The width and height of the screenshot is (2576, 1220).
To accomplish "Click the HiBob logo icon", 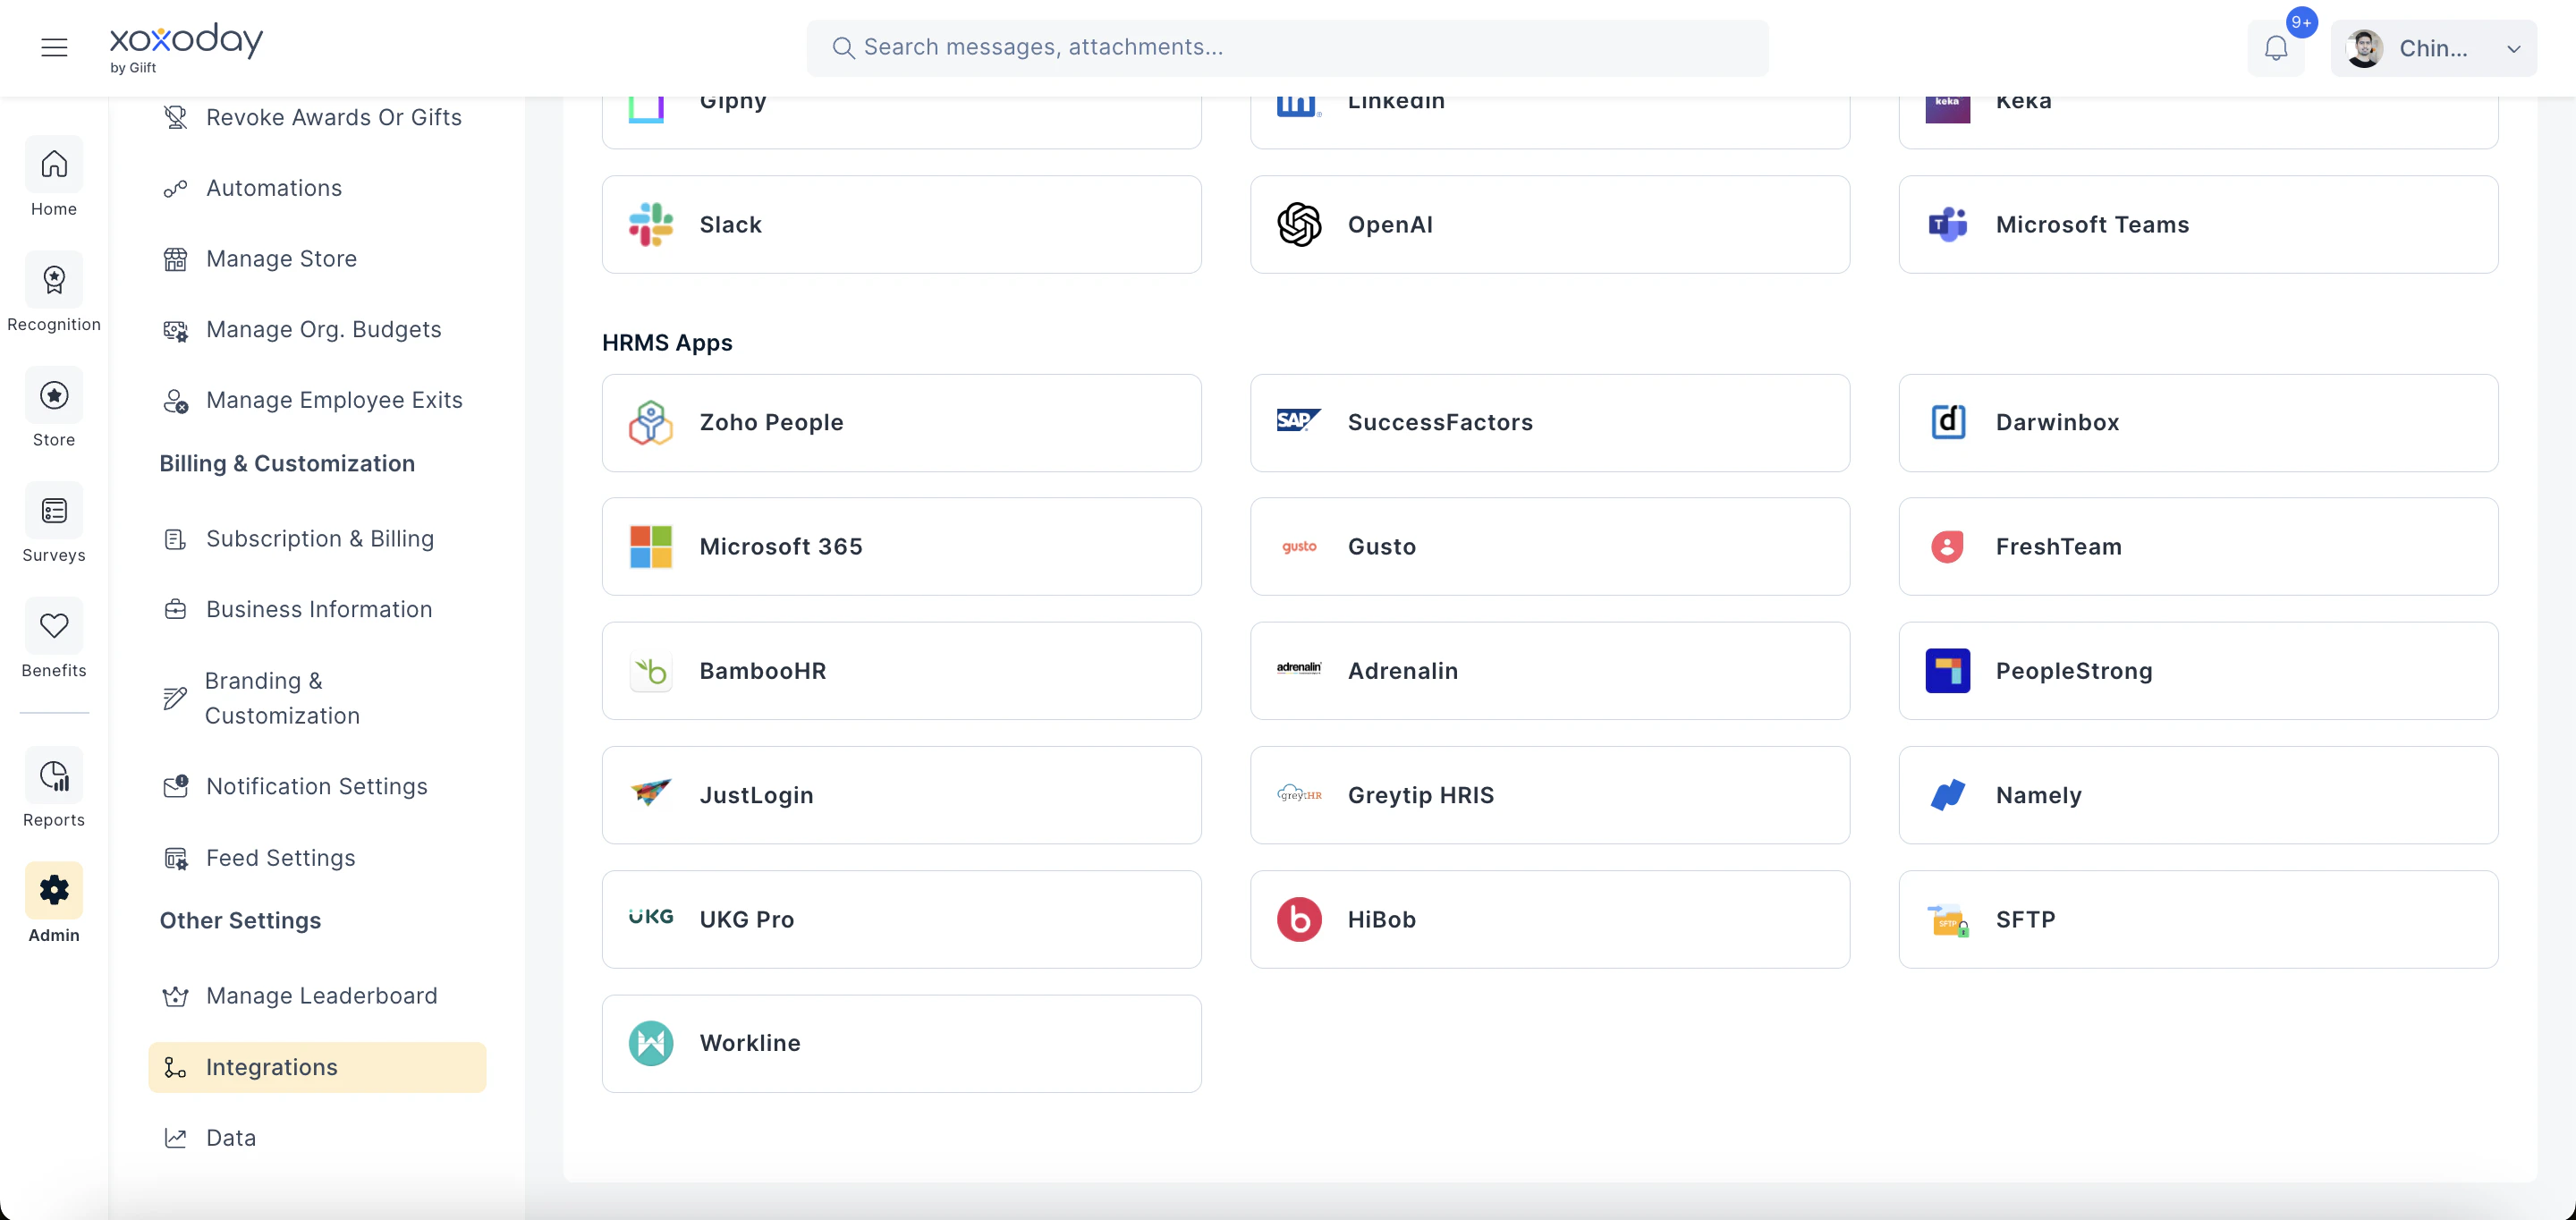I will 1299,919.
